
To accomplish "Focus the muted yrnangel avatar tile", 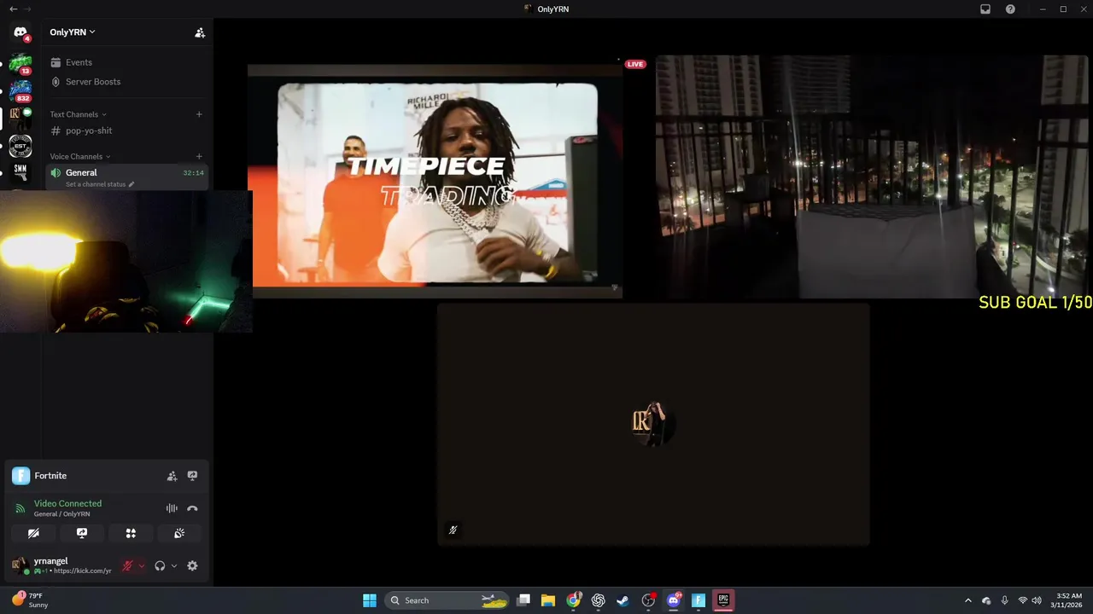I will pos(653,424).
